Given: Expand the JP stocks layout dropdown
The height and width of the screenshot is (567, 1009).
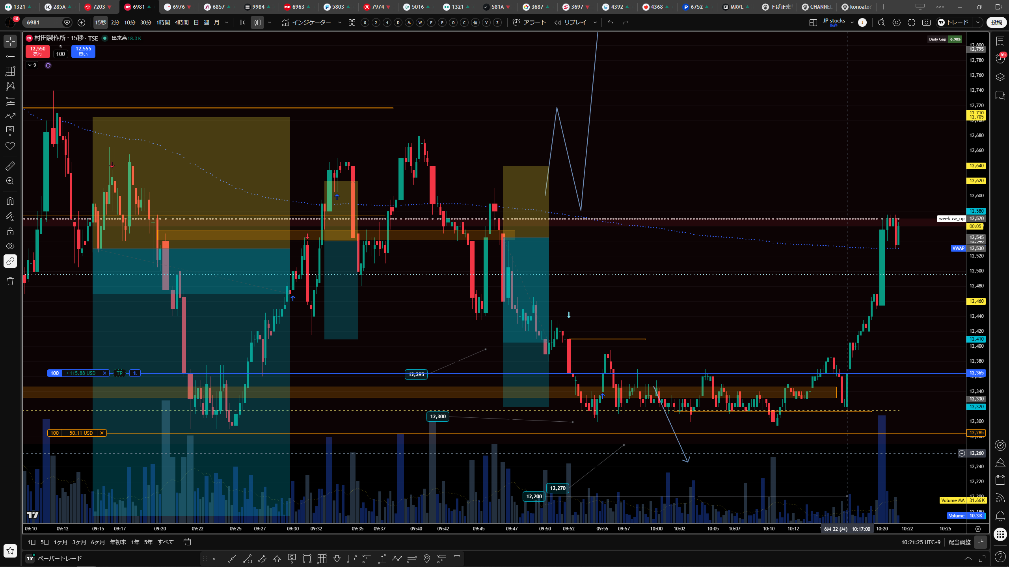Looking at the screenshot, I should 852,22.
